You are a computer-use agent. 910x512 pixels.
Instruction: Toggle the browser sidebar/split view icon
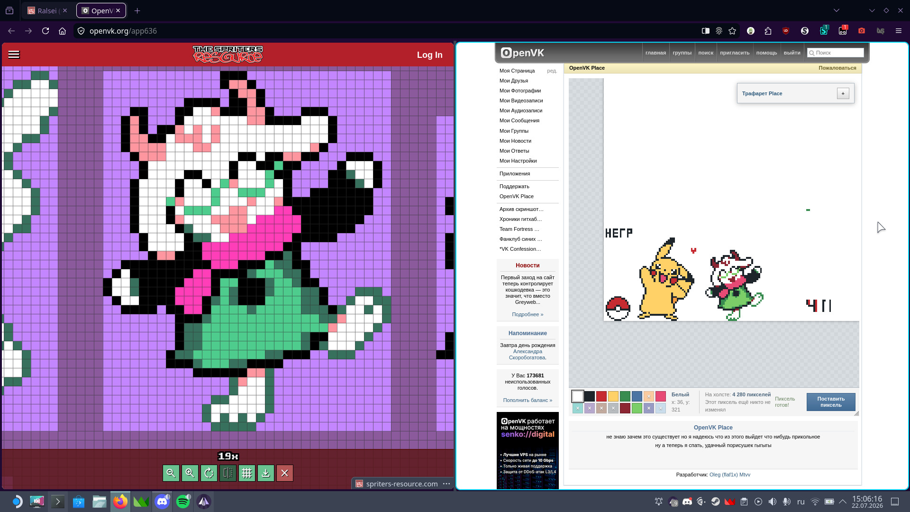click(706, 31)
